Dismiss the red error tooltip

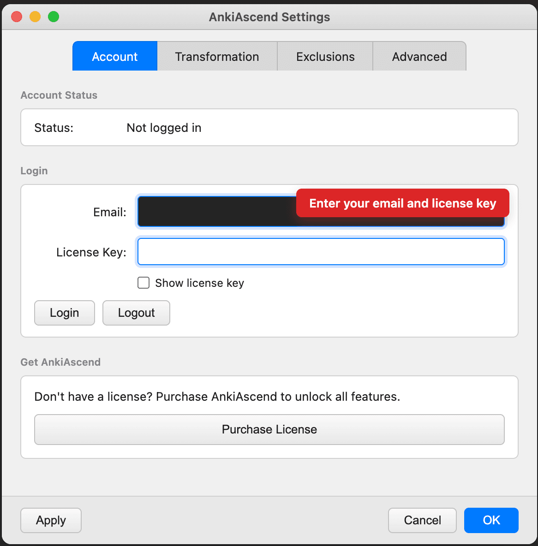402,203
